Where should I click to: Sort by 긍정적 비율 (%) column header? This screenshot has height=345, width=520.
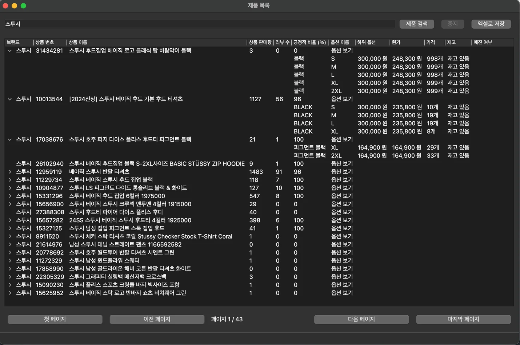click(x=310, y=42)
